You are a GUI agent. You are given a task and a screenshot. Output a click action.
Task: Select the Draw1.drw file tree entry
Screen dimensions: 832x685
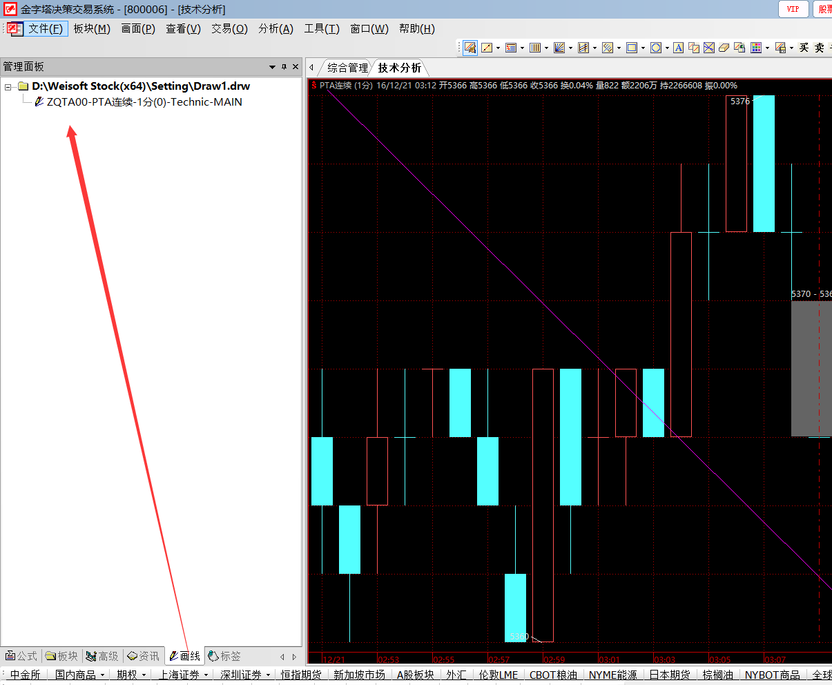pos(141,86)
